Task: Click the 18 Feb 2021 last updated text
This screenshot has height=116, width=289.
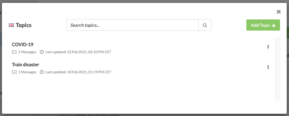Action: [78, 72]
